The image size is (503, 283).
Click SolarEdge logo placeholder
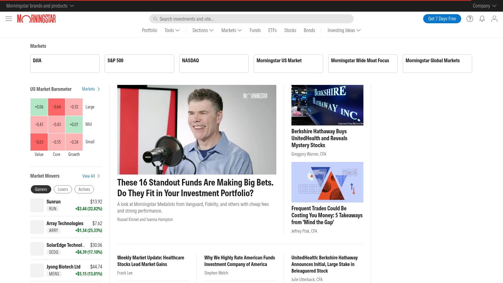coord(37,249)
